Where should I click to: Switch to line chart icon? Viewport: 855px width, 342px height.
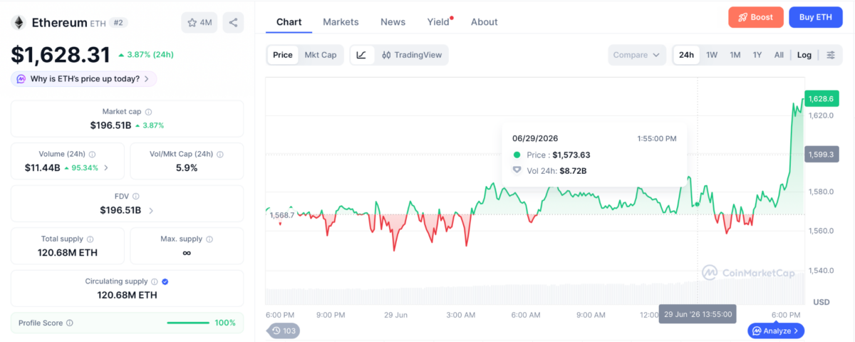[x=361, y=55]
